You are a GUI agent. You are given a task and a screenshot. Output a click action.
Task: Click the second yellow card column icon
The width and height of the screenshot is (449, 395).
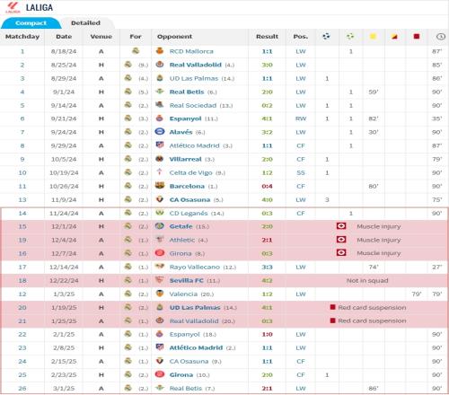[x=394, y=37]
